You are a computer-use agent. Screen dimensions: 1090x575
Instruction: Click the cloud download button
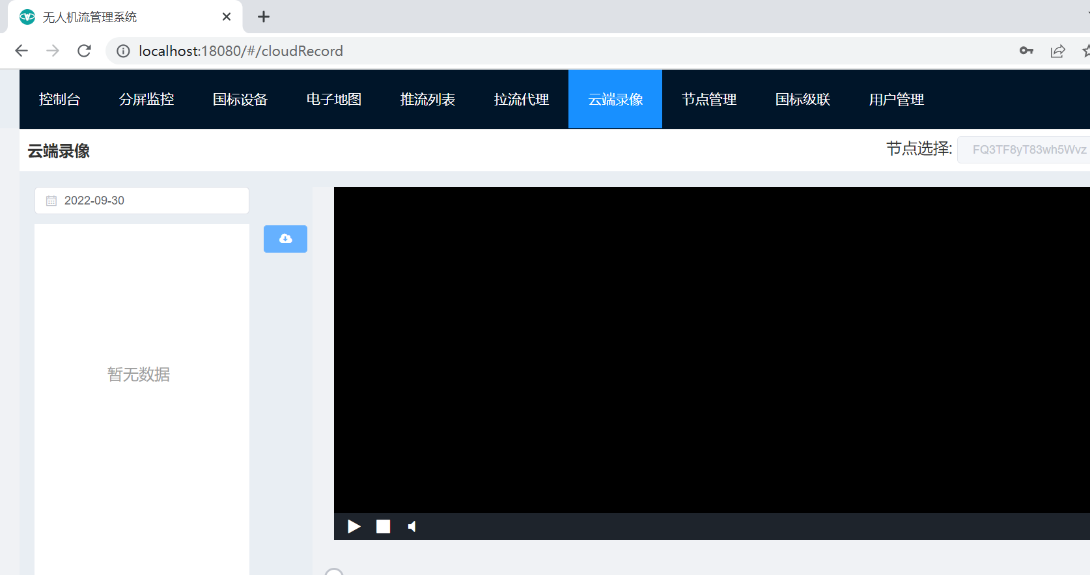pos(285,239)
